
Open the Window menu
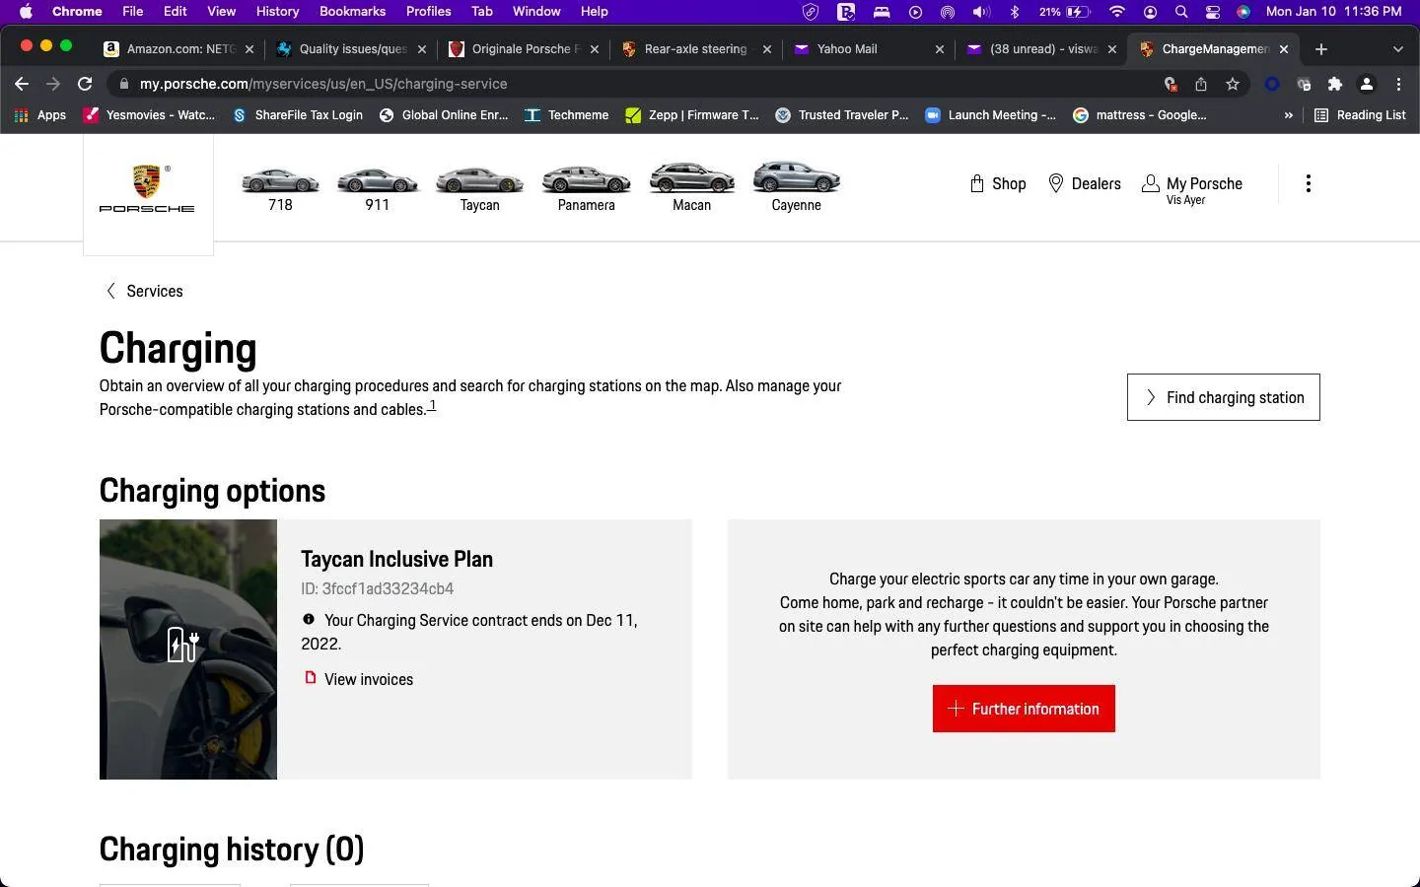click(x=536, y=12)
